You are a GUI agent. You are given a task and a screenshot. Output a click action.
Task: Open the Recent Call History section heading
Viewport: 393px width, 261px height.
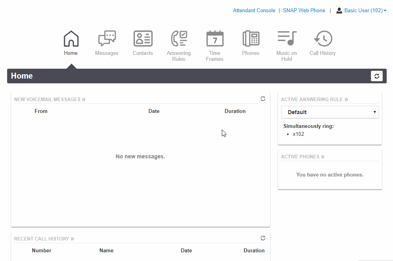tap(44, 239)
